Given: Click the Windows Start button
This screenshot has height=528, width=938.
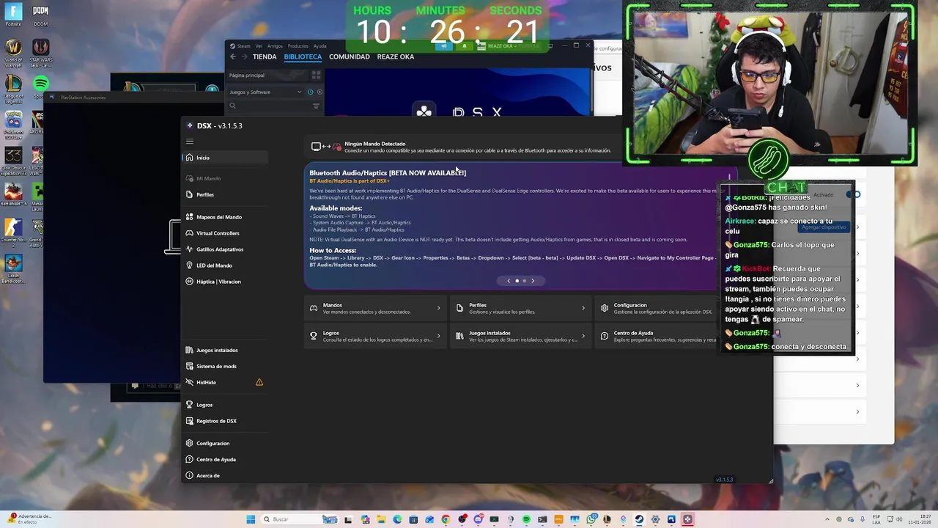Looking at the screenshot, I should (x=251, y=519).
